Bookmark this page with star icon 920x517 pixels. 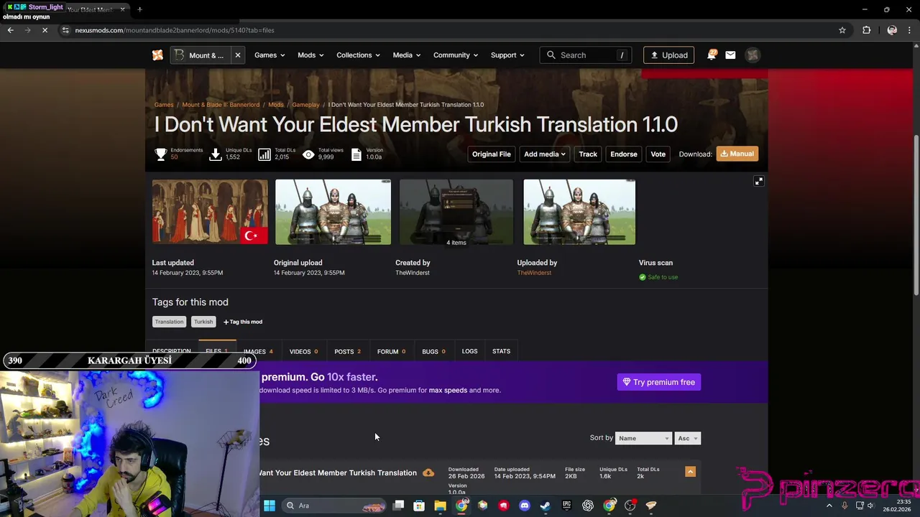tap(842, 30)
